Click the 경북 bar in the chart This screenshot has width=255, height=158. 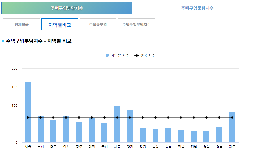tap(206, 137)
